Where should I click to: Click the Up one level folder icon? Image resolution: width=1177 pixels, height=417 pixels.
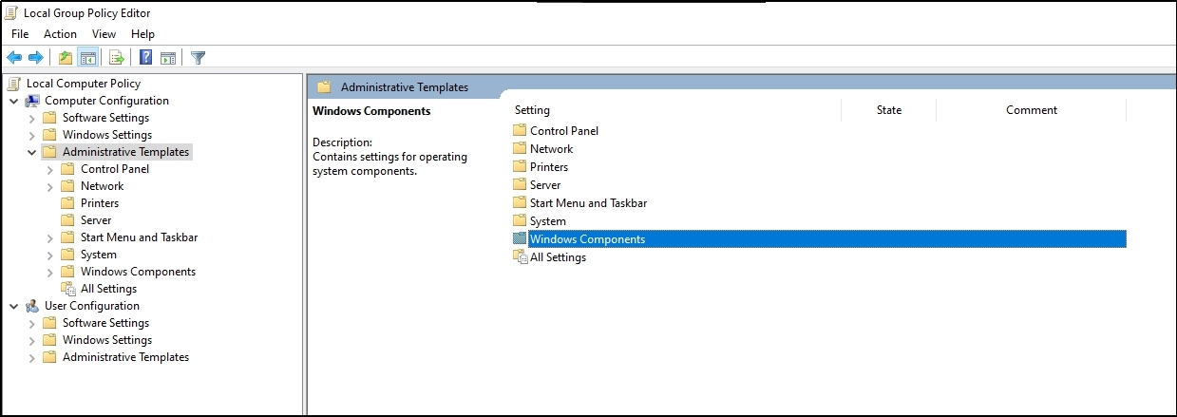pyautogui.click(x=66, y=58)
